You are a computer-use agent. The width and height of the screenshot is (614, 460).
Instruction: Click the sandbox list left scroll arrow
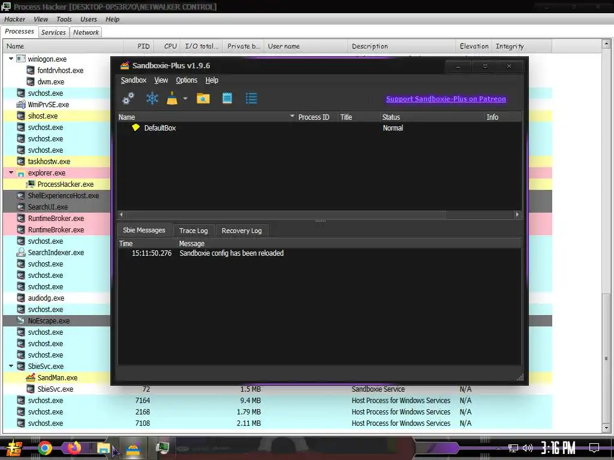121,214
